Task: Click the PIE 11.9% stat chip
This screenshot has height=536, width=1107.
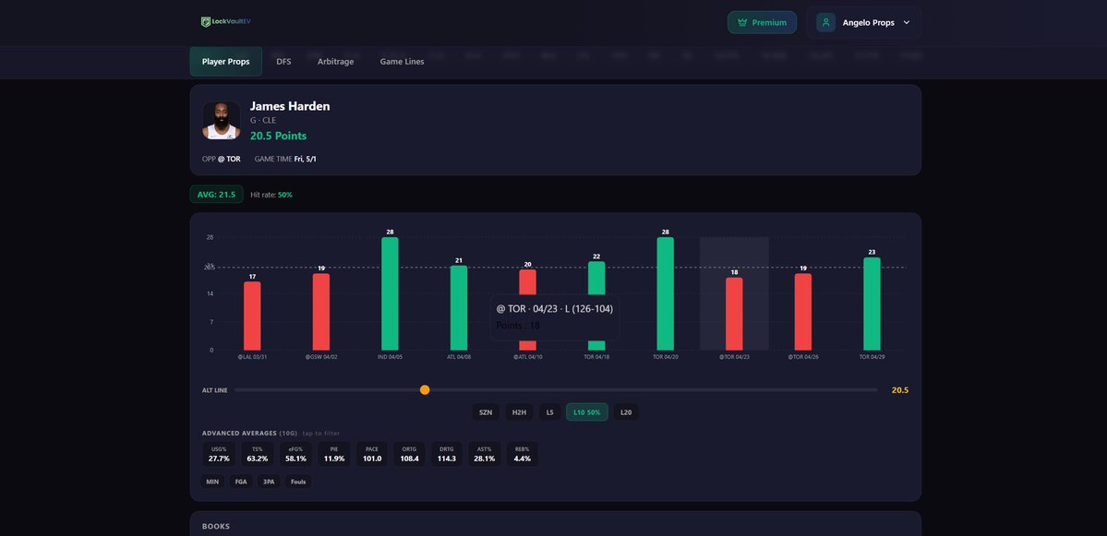Action: (334, 454)
